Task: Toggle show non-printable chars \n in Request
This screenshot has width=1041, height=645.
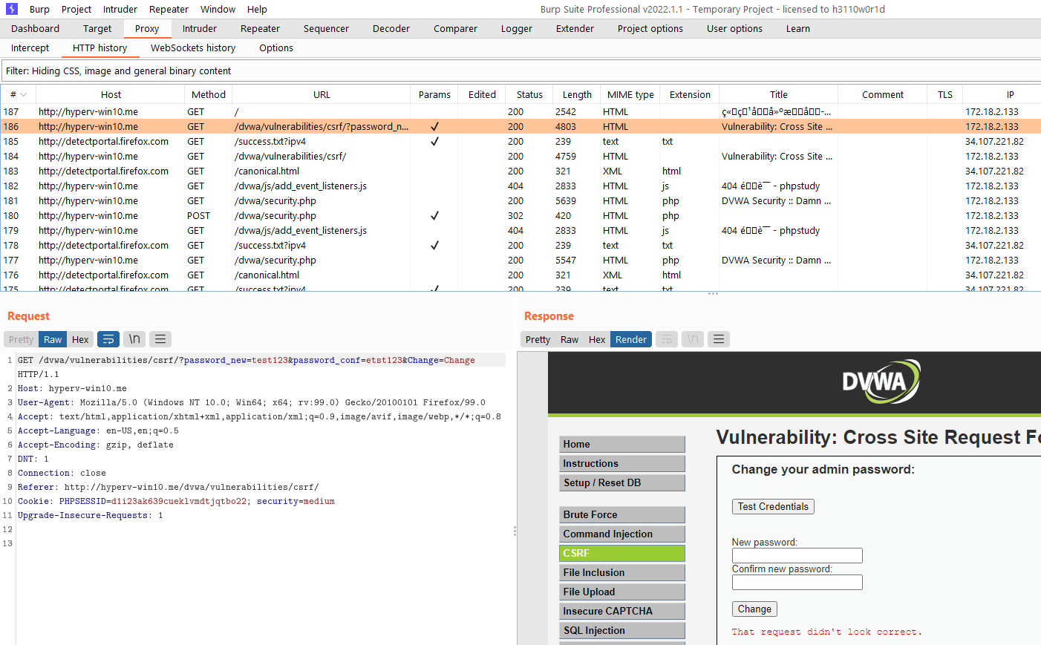Action: click(134, 339)
